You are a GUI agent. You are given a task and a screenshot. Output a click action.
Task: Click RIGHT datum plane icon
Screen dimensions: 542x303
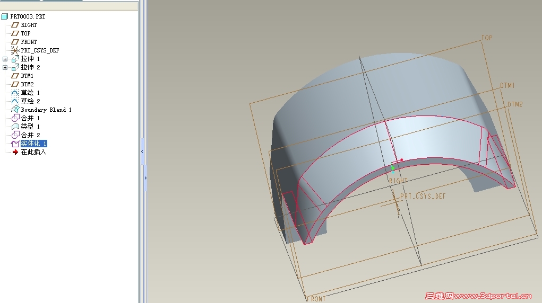(x=15, y=25)
